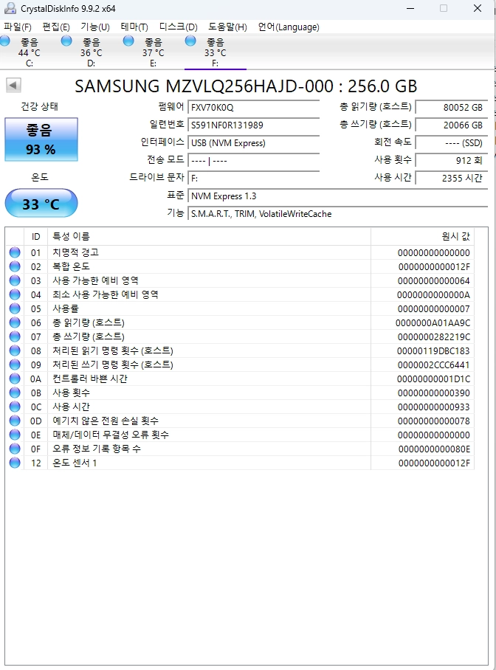496x670 pixels.
Task: Click total host writes value 20066 GB
Action: coord(452,125)
